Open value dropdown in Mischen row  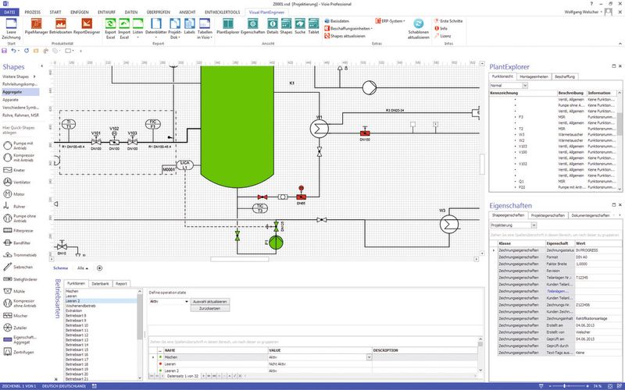(x=369, y=357)
